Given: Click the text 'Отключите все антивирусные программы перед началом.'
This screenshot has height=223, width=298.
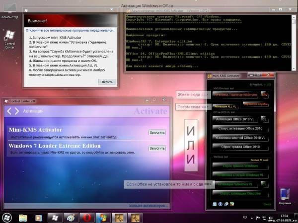Looking at the screenshot, I should pyautogui.click(x=70, y=30).
